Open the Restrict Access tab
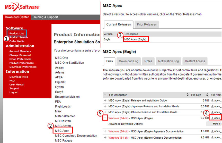 [x=195, y=61]
